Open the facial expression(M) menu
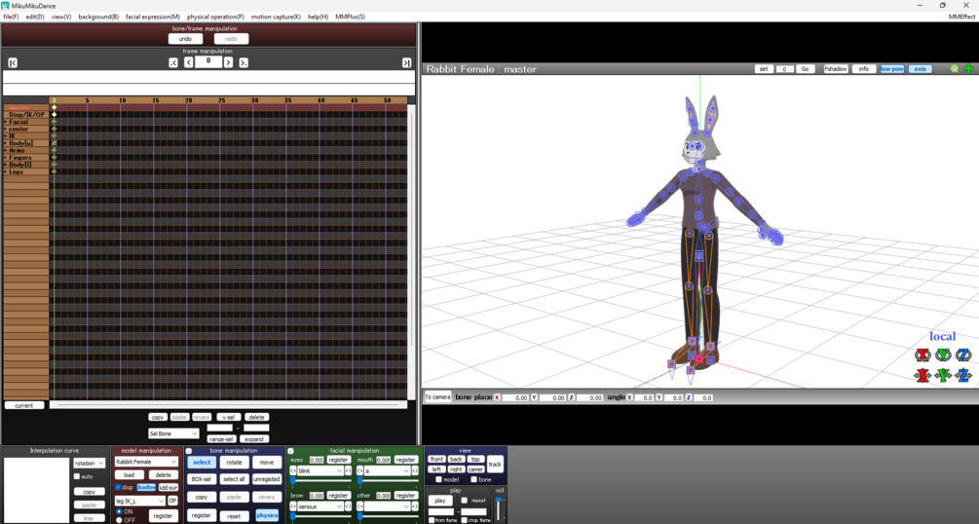Screen dimensions: 979x524 point(152,17)
